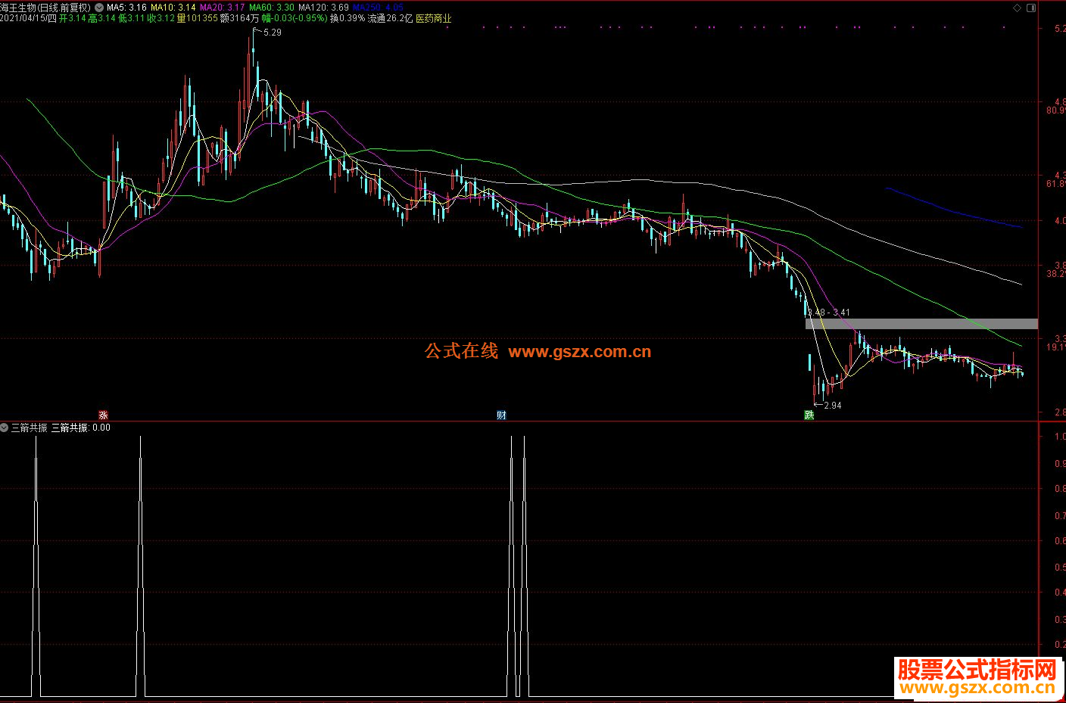Image resolution: width=1066 pixels, height=703 pixels.
Task: Click the date 2021/04/15/四
Action: click(x=28, y=18)
